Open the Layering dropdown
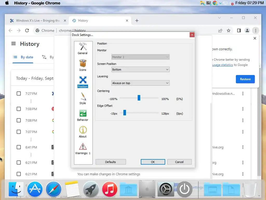 [x=140, y=83]
